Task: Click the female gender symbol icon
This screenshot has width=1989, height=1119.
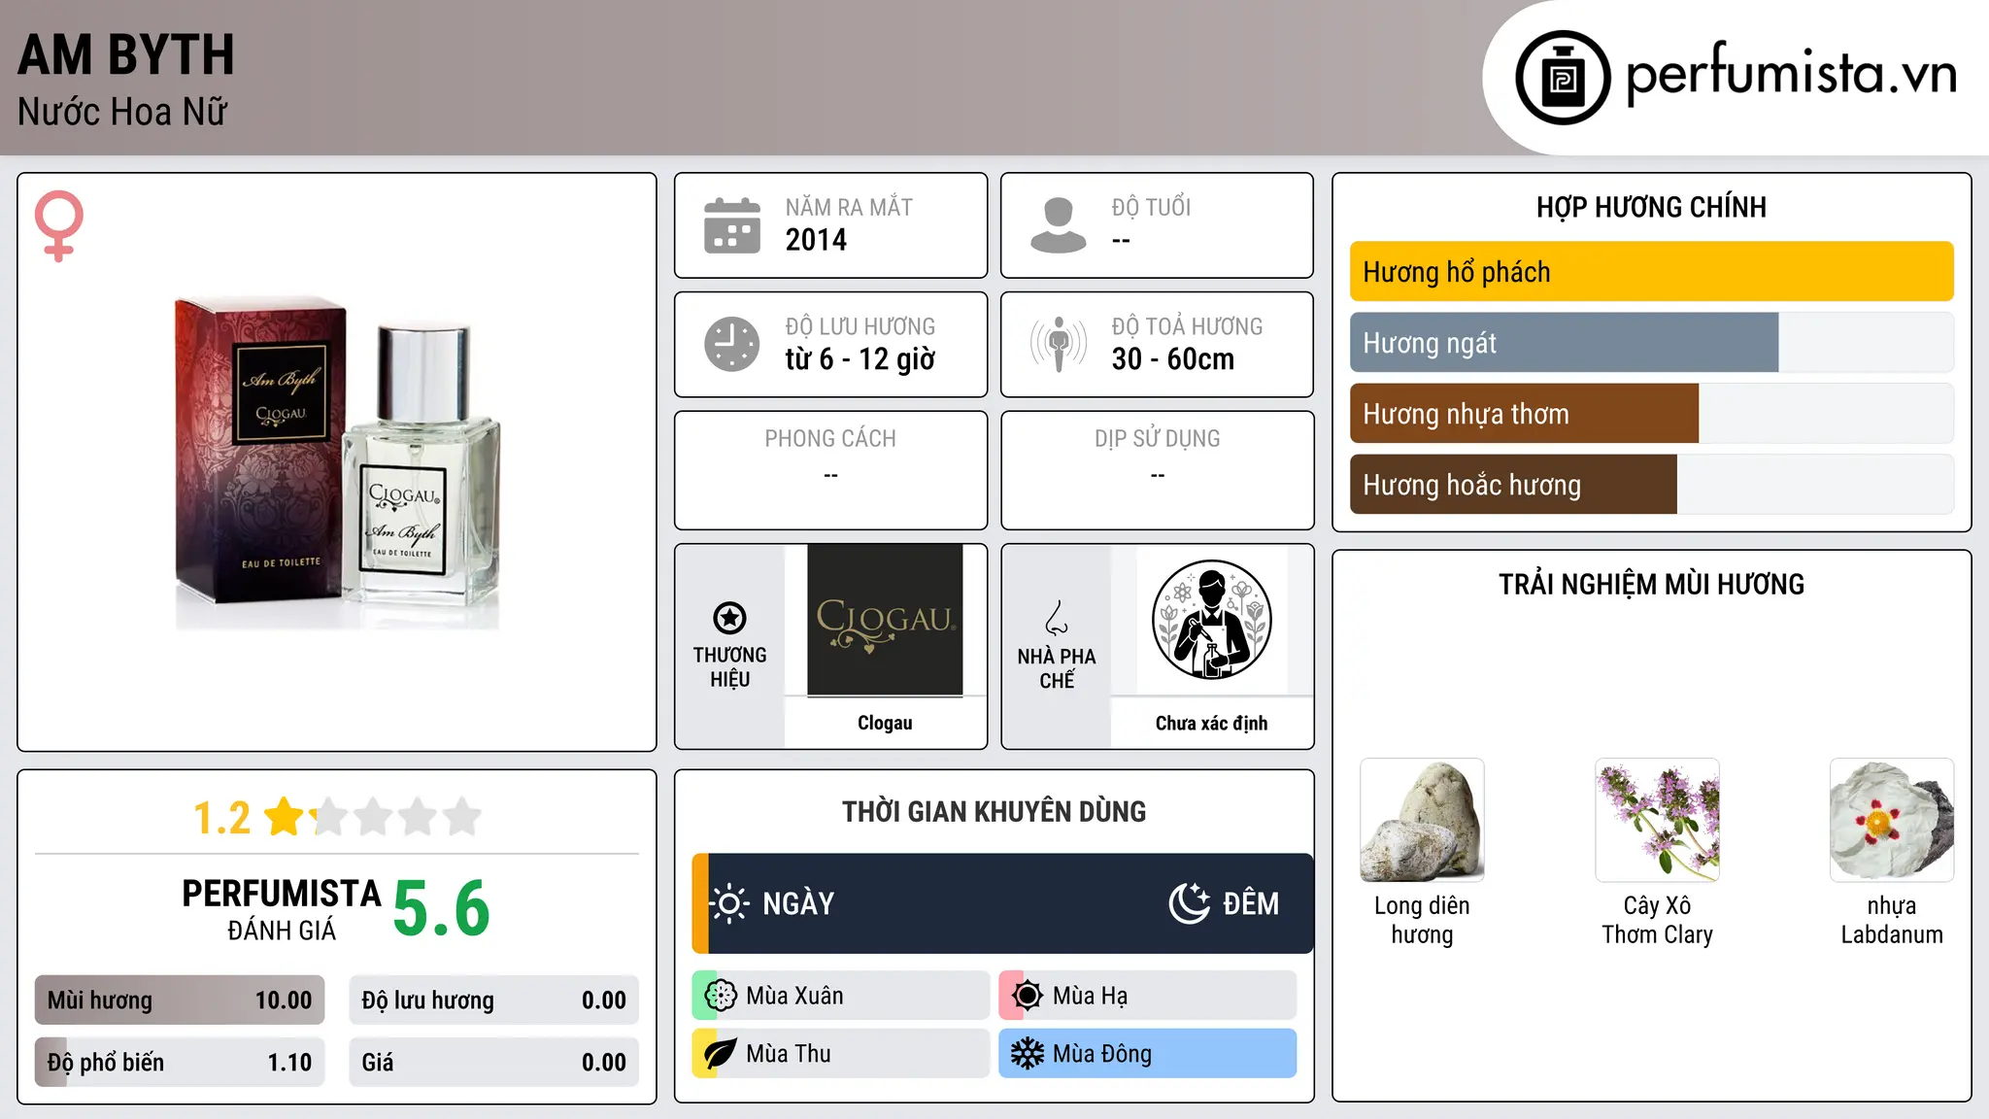Action: [59, 225]
